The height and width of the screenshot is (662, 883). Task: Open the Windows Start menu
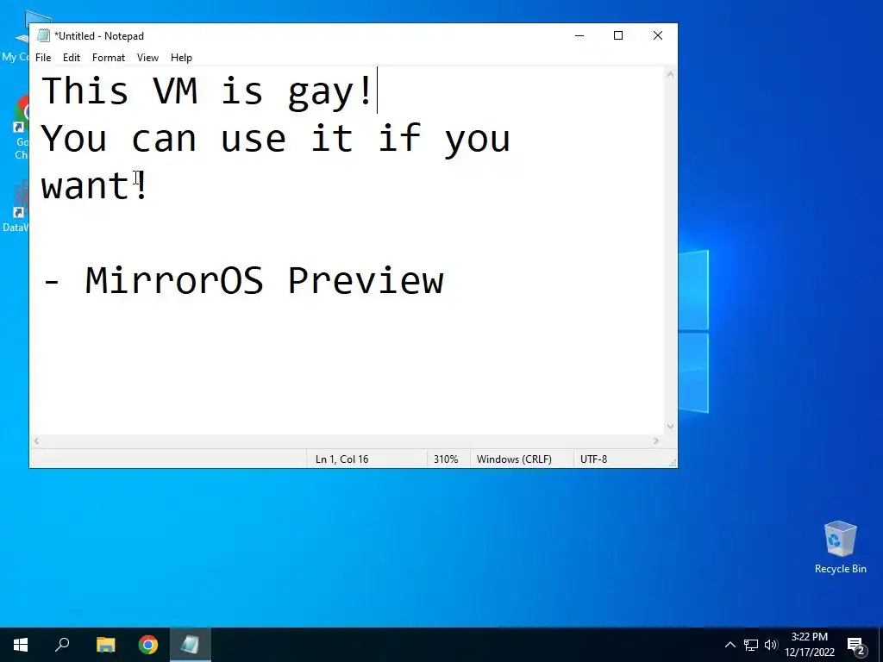coord(21,645)
